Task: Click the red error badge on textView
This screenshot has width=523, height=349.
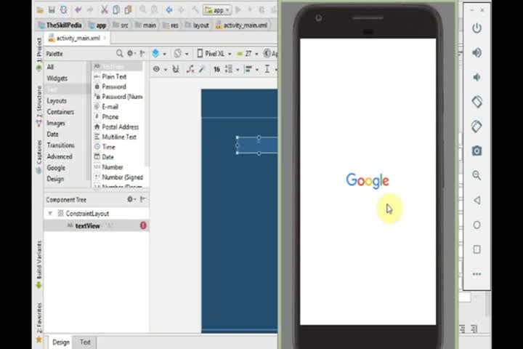Action: pos(143,225)
